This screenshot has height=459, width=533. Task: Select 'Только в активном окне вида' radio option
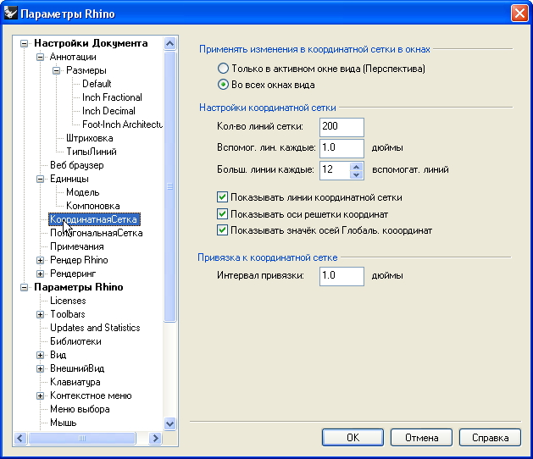point(223,69)
